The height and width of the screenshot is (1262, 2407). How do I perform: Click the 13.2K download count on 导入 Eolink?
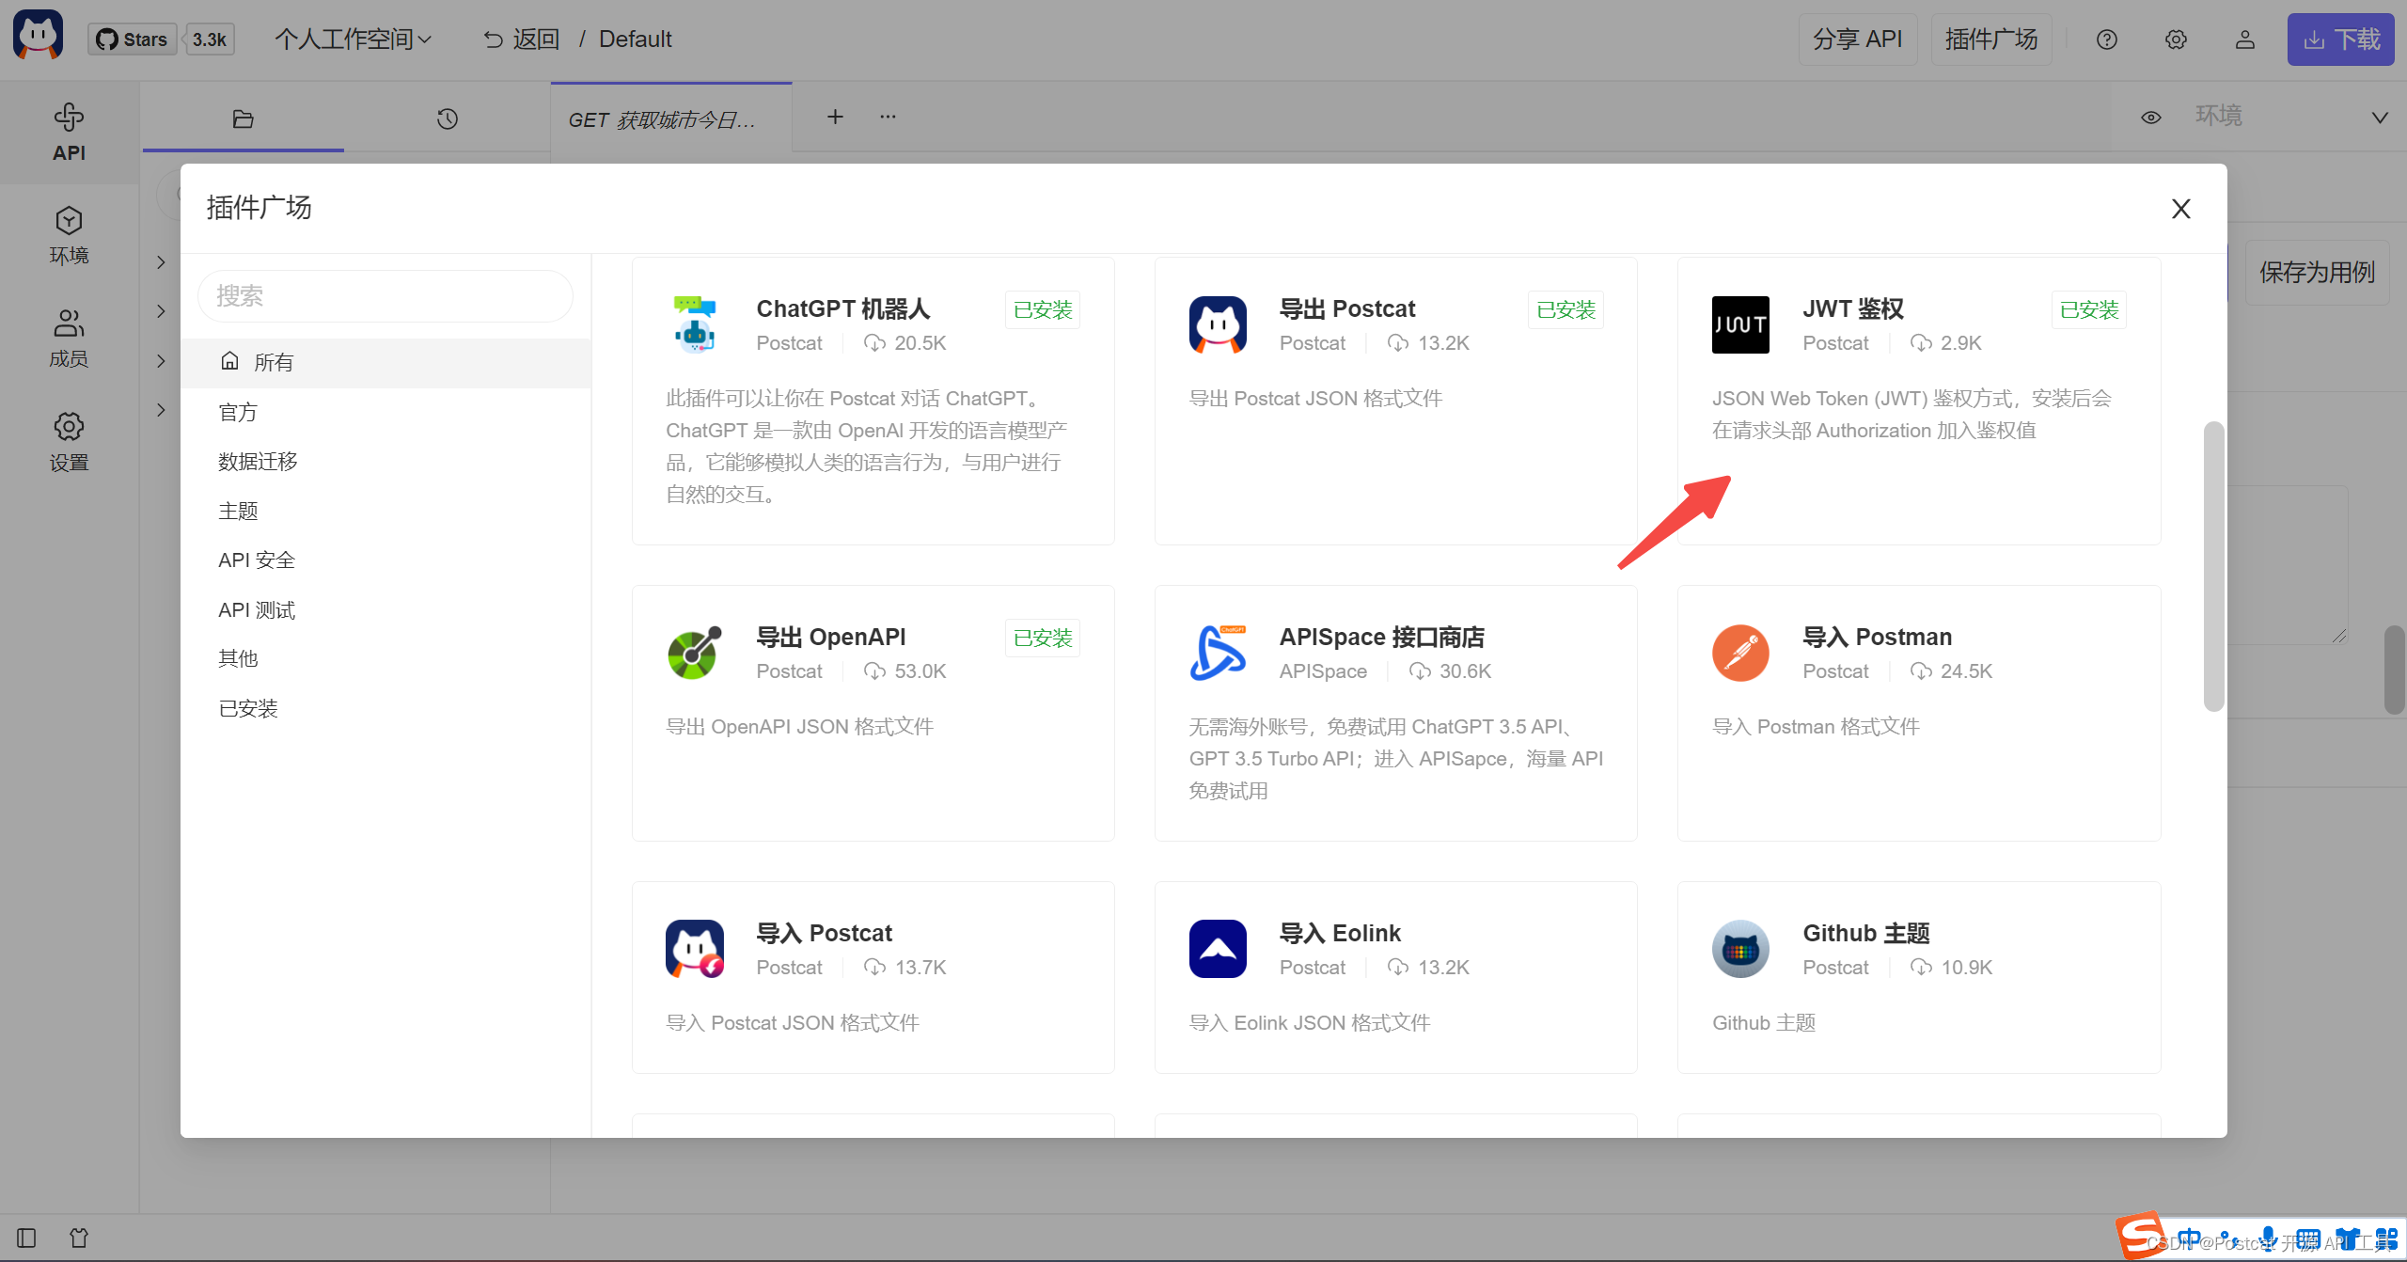pyautogui.click(x=1443, y=968)
